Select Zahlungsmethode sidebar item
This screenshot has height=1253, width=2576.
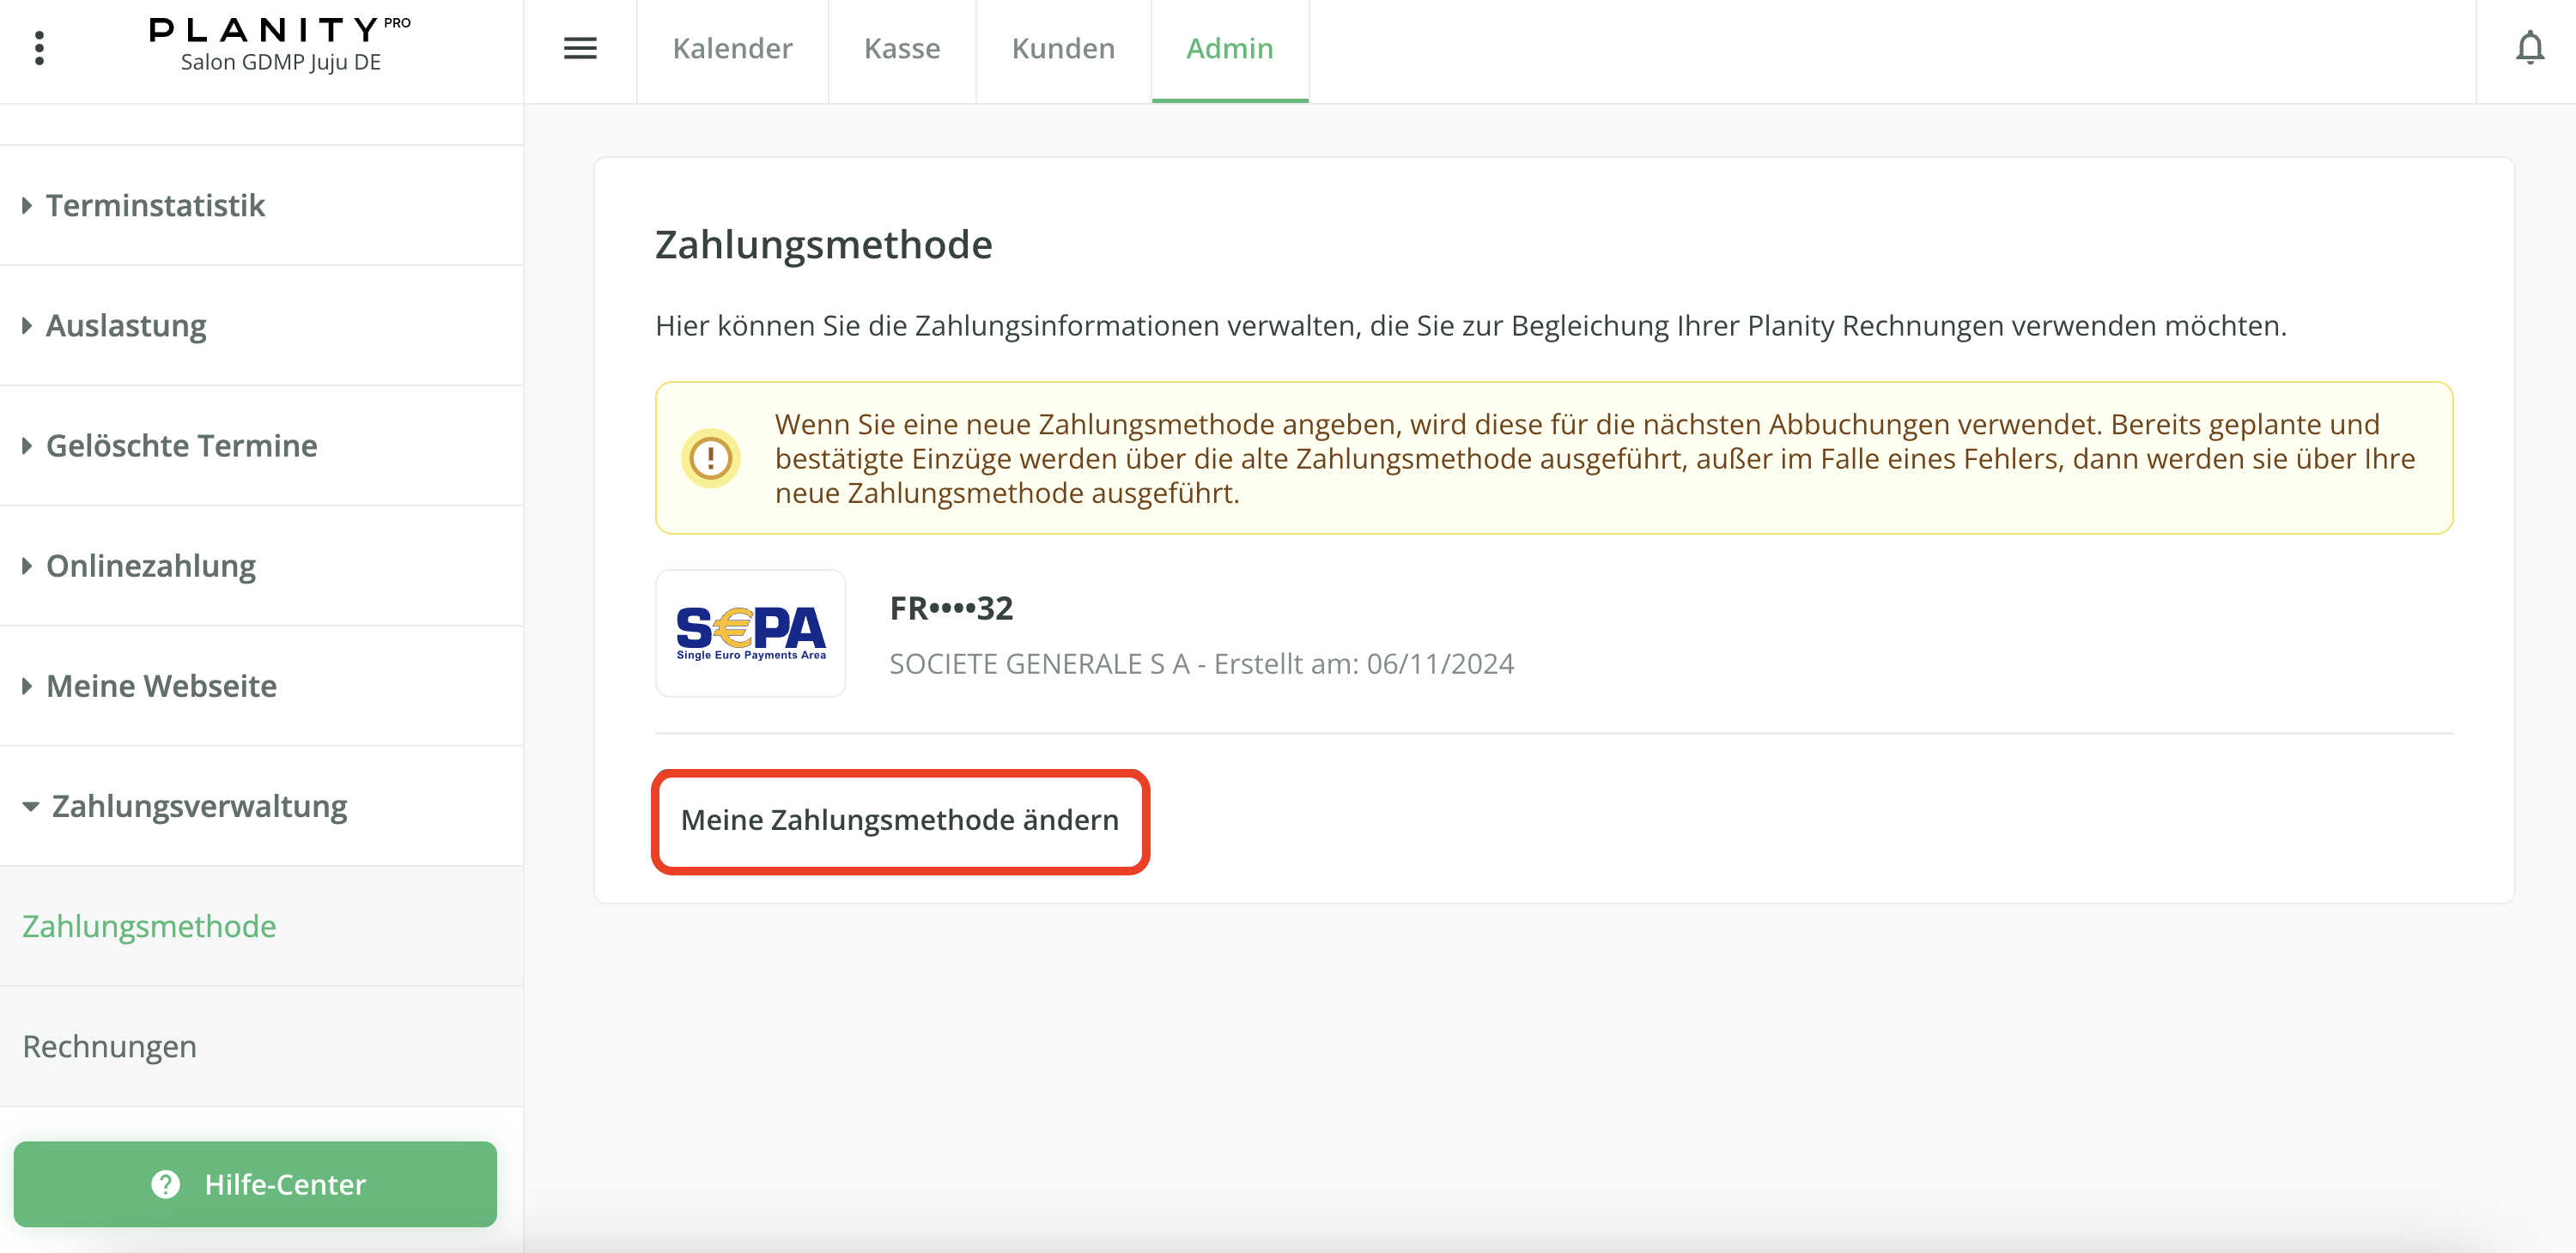pyautogui.click(x=149, y=926)
